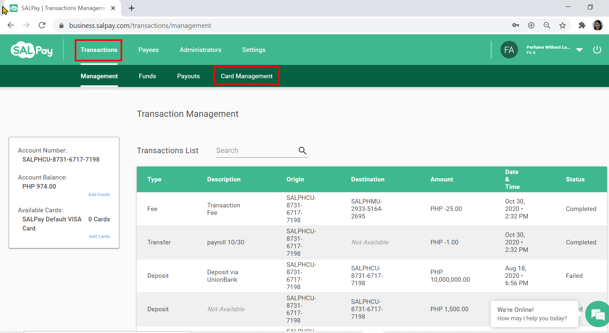Image resolution: width=609 pixels, height=333 pixels.
Task: Click the Date & Time column header
Action: tap(512, 179)
